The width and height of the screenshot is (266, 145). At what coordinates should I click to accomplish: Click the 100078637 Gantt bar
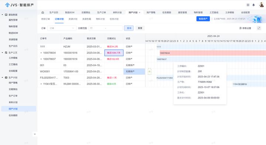click(211, 59)
